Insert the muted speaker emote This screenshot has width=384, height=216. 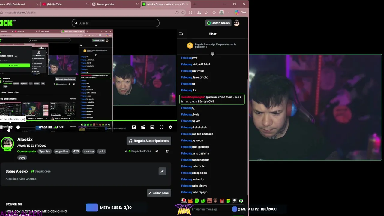coord(235,201)
